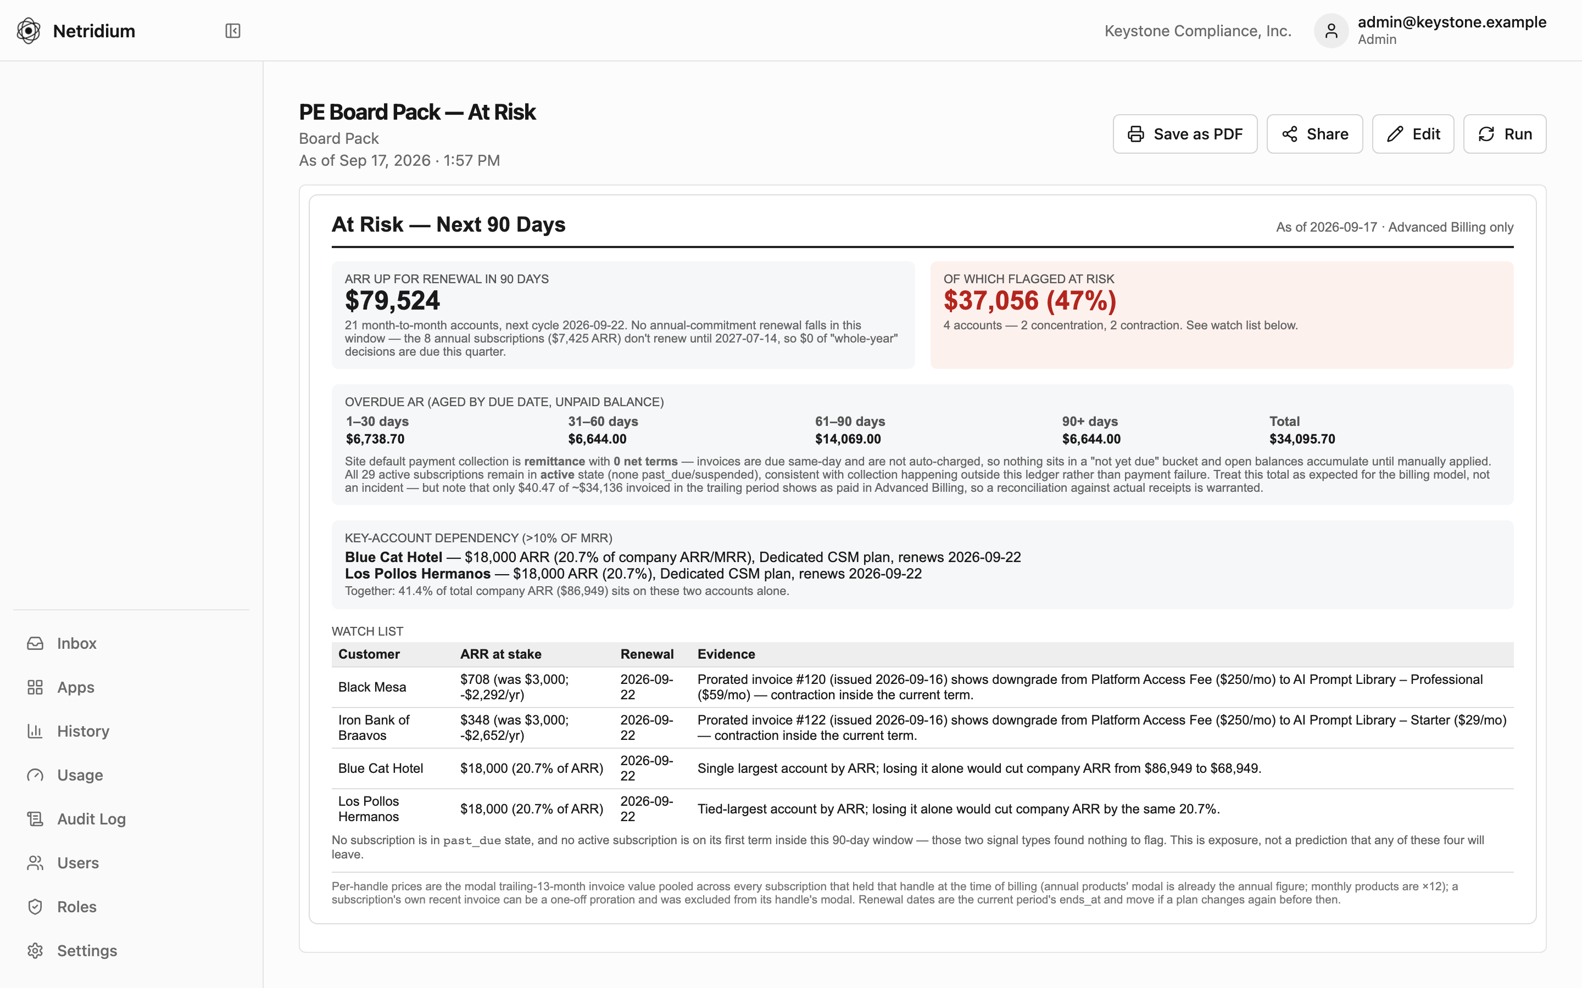The width and height of the screenshot is (1582, 988).
Task: Save the report as PDF
Action: 1184,134
